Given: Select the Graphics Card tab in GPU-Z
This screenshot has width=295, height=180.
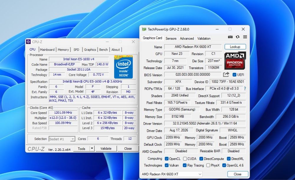Looking at the screenshot, I should (153, 38).
